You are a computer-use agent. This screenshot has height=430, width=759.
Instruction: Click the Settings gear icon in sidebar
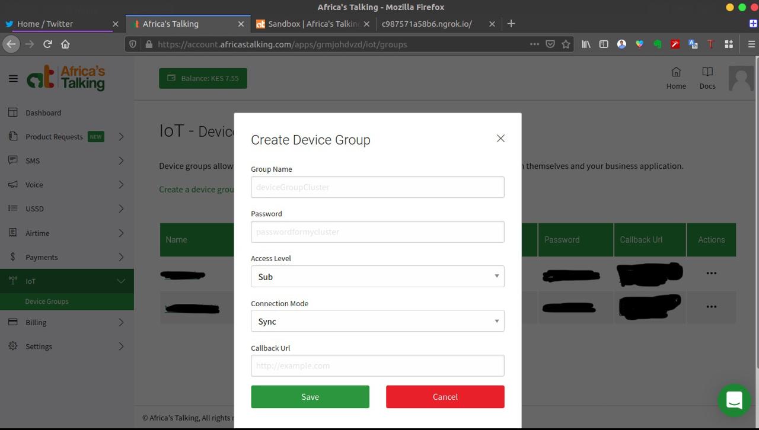coord(13,346)
